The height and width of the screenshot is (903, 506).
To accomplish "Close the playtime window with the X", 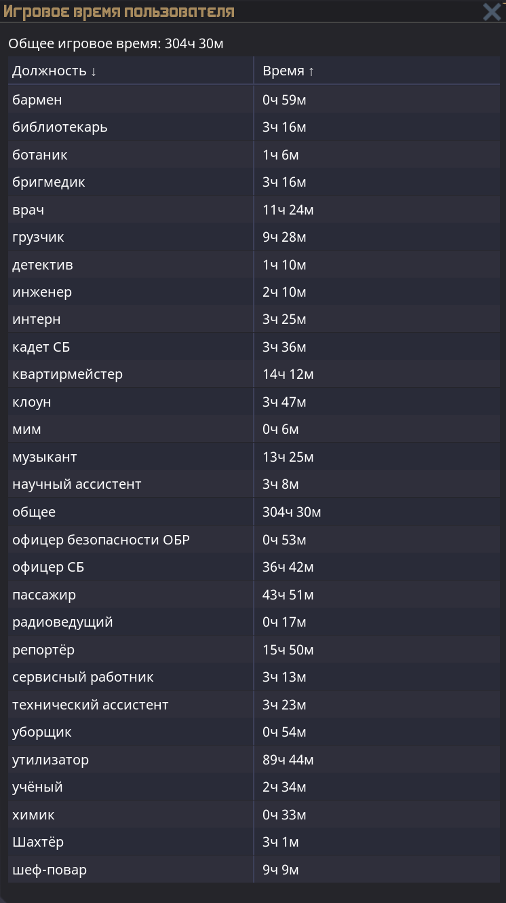I will coord(492,12).
